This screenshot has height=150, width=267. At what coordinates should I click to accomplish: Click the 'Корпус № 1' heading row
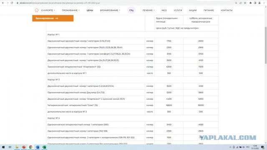(x=132, y=35)
